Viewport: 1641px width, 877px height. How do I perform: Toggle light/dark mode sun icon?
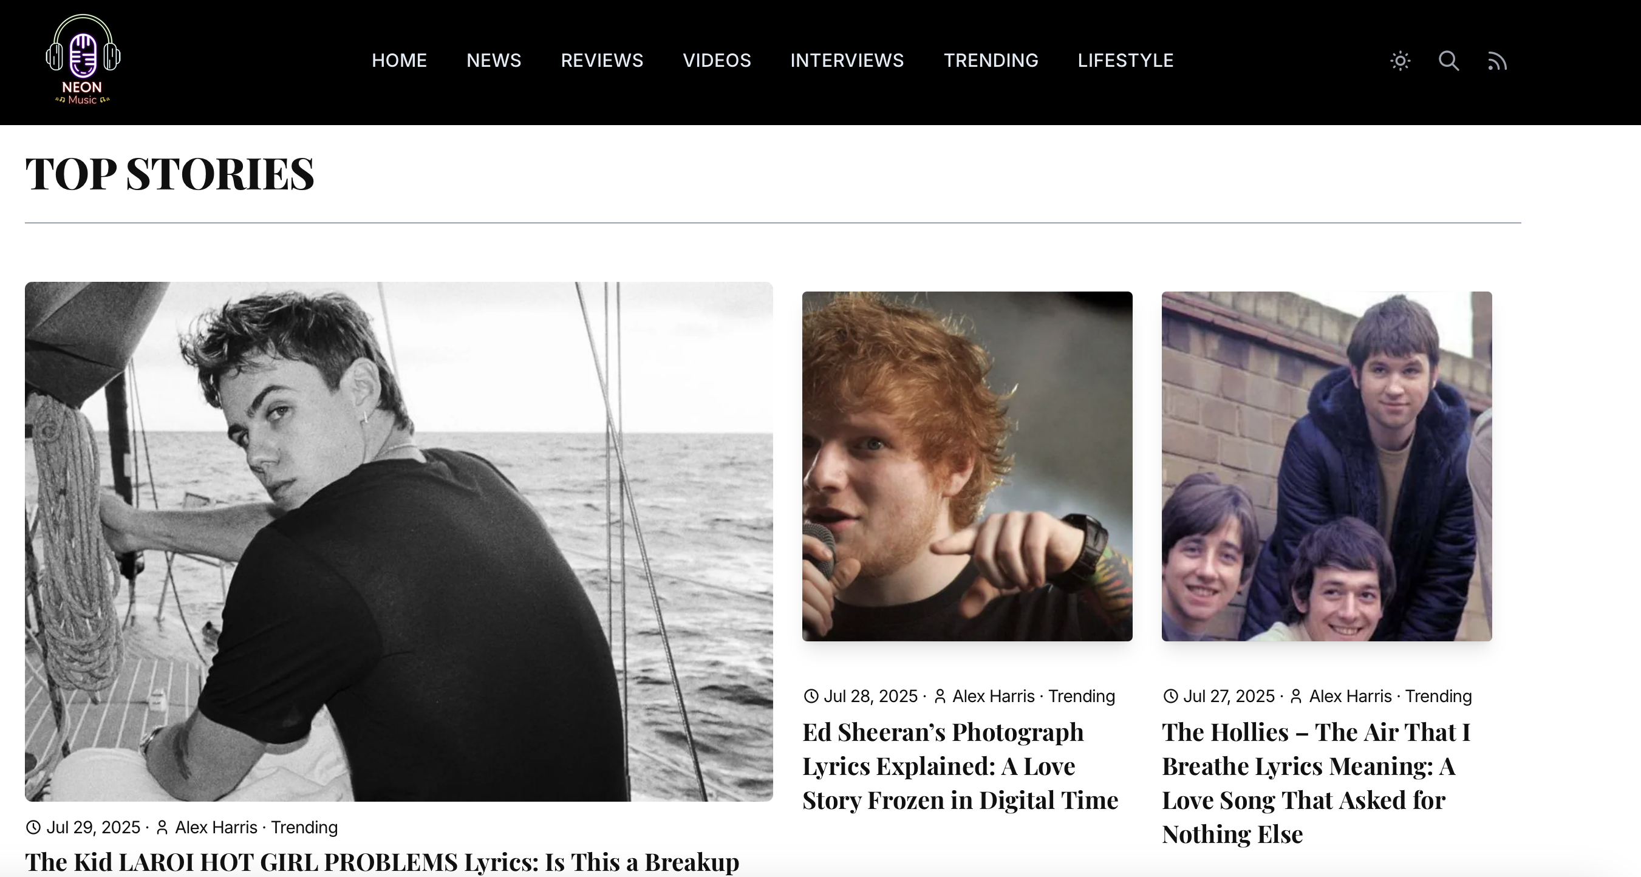pos(1400,61)
